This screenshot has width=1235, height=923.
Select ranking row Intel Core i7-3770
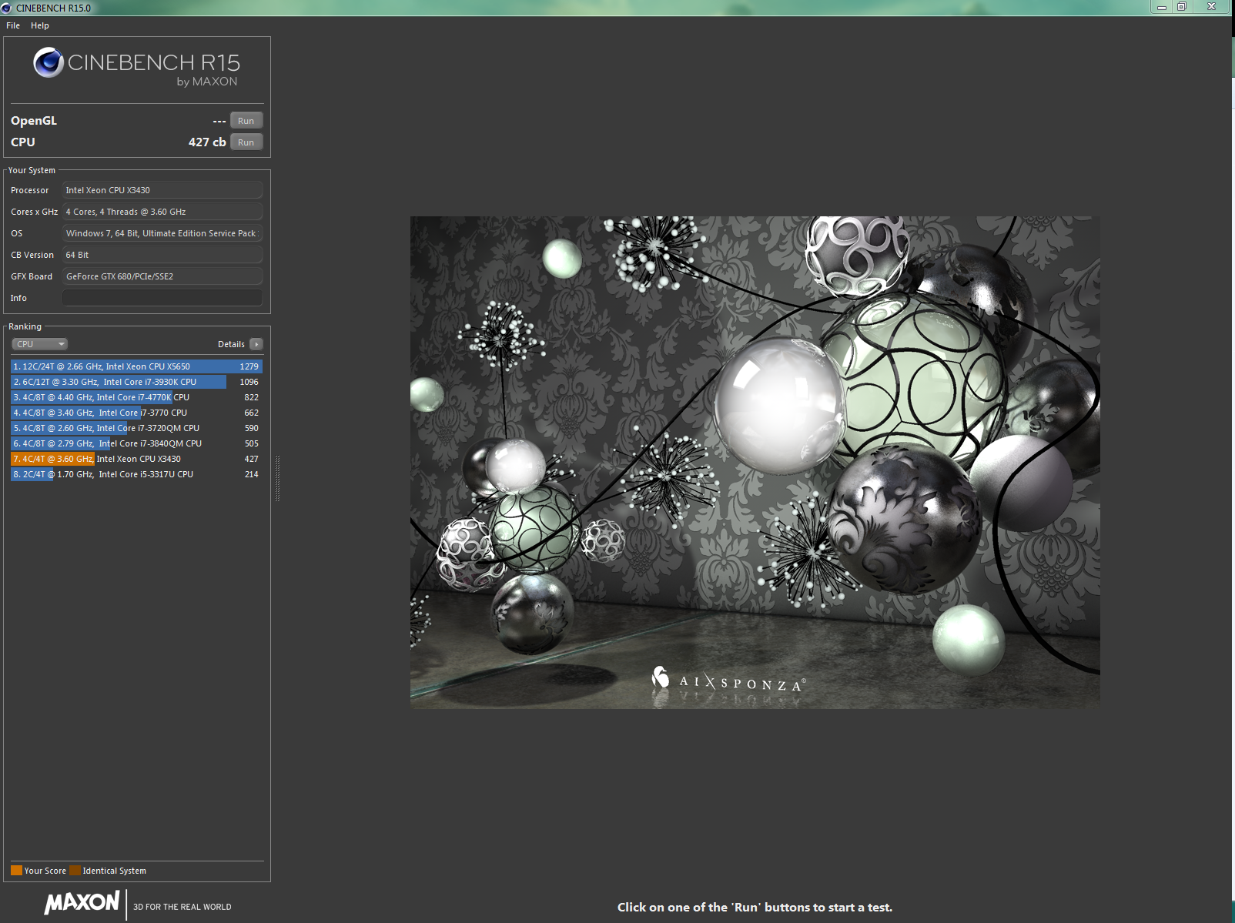coord(136,413)
